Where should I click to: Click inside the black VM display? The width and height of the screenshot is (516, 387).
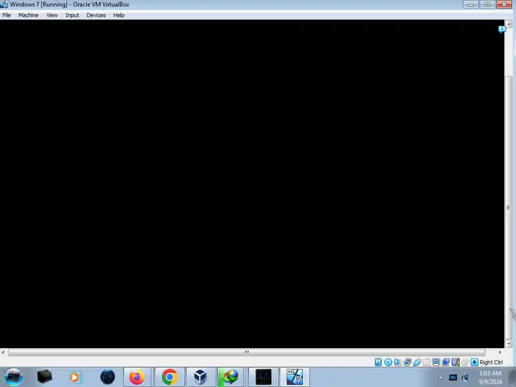point(252,183)
